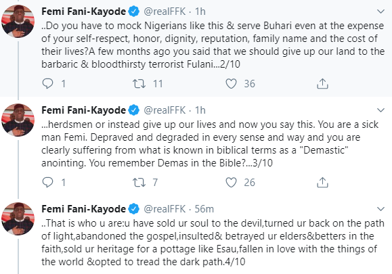Open the 4/10 tweet text about Esau
The image size is (392, 274).
[213, 242]
